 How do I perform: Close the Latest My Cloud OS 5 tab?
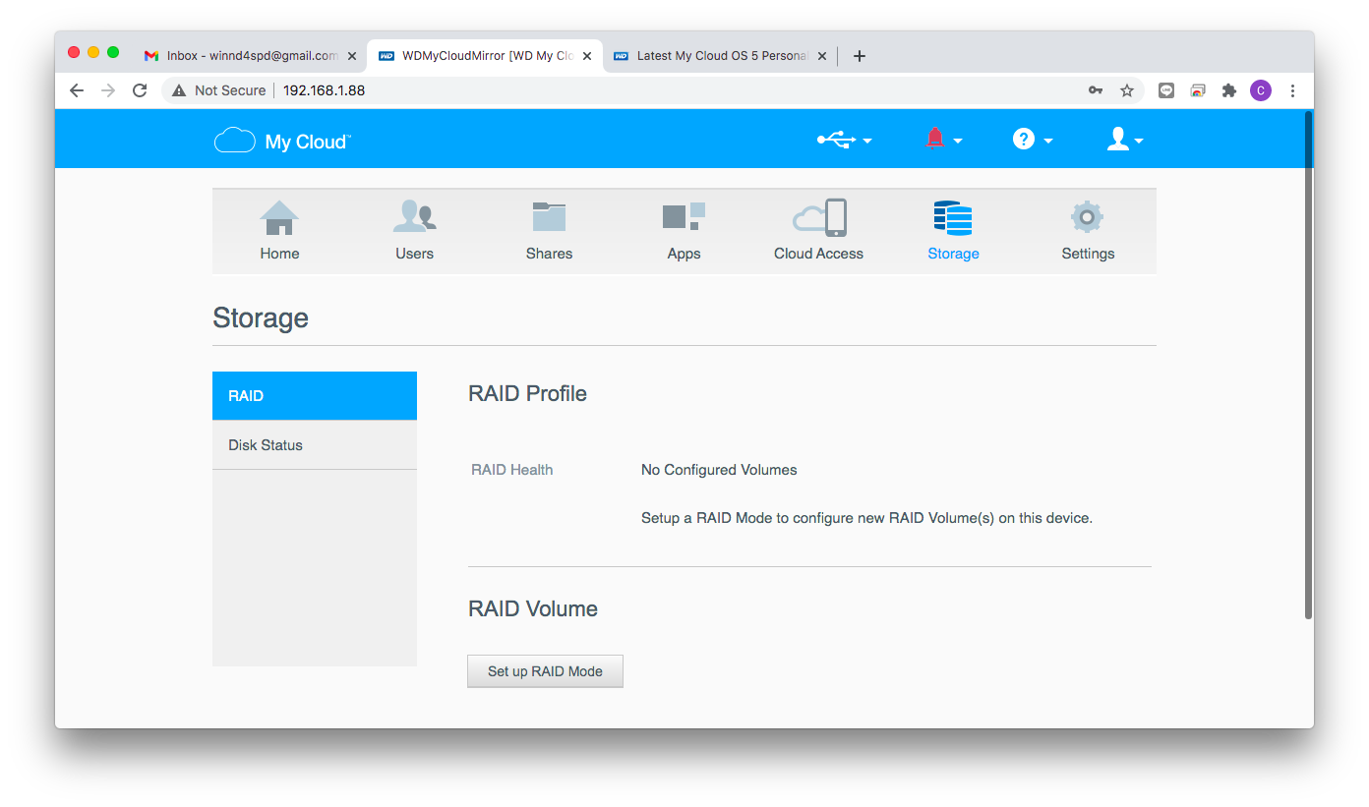tap(822, 56)
